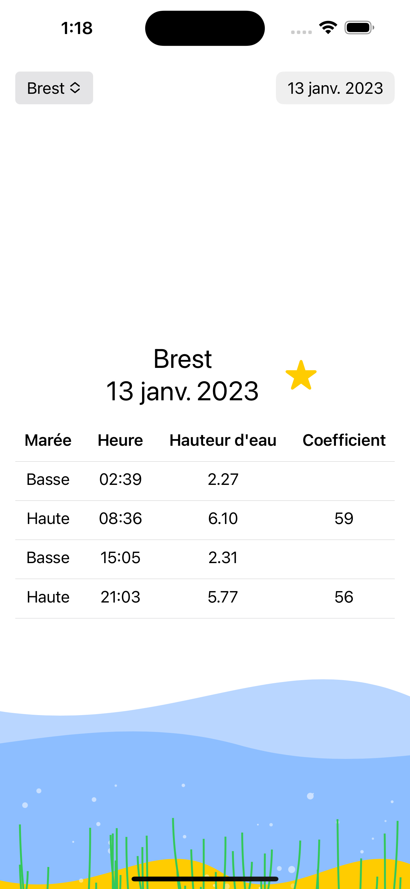The width and height of the screenshot is (410, 889).
Task: Click the up-down chevron beside Brest
Action: tap(75, 88)
